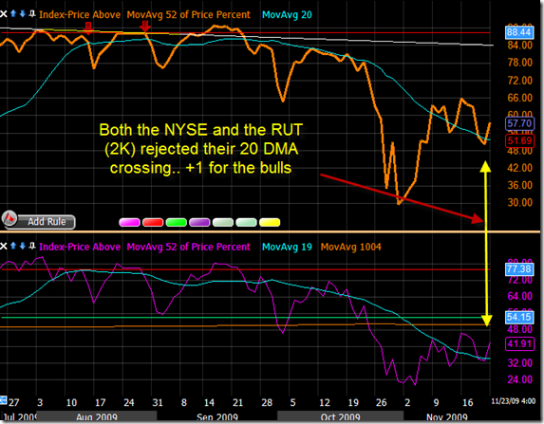Move top indicator pane up arrow
Image resolution: width=544 pixels, height=424 pixels.
click(x=13, y=14)
